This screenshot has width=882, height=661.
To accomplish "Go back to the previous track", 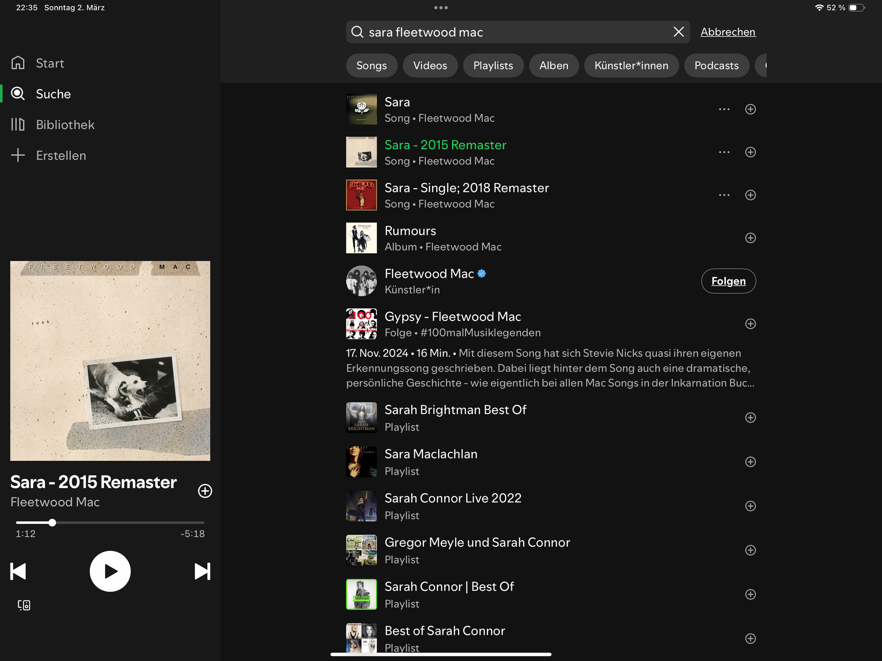I will coord(18,571).
